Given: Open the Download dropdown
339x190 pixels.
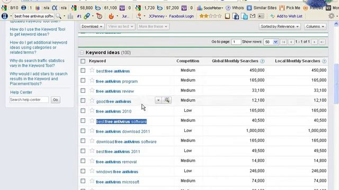Looking at the screenshot, I should coord(92,26).
